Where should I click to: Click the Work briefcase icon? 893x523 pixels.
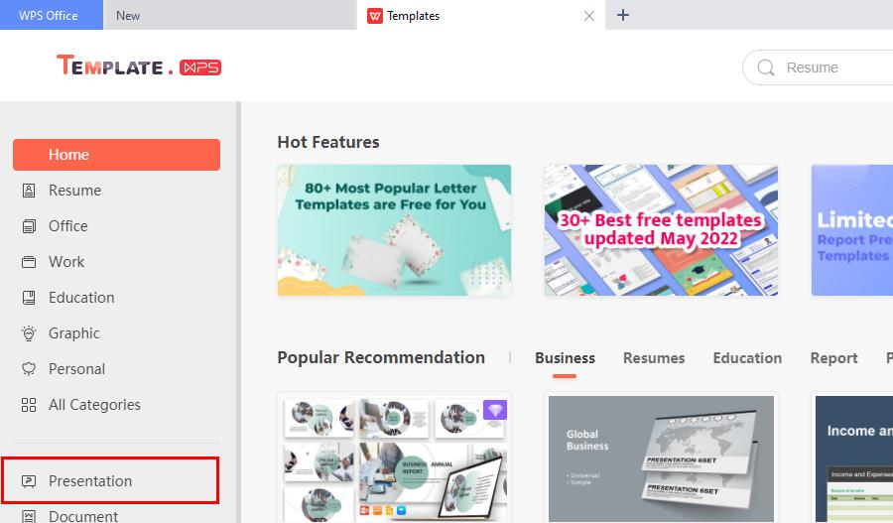coord(29,262)
